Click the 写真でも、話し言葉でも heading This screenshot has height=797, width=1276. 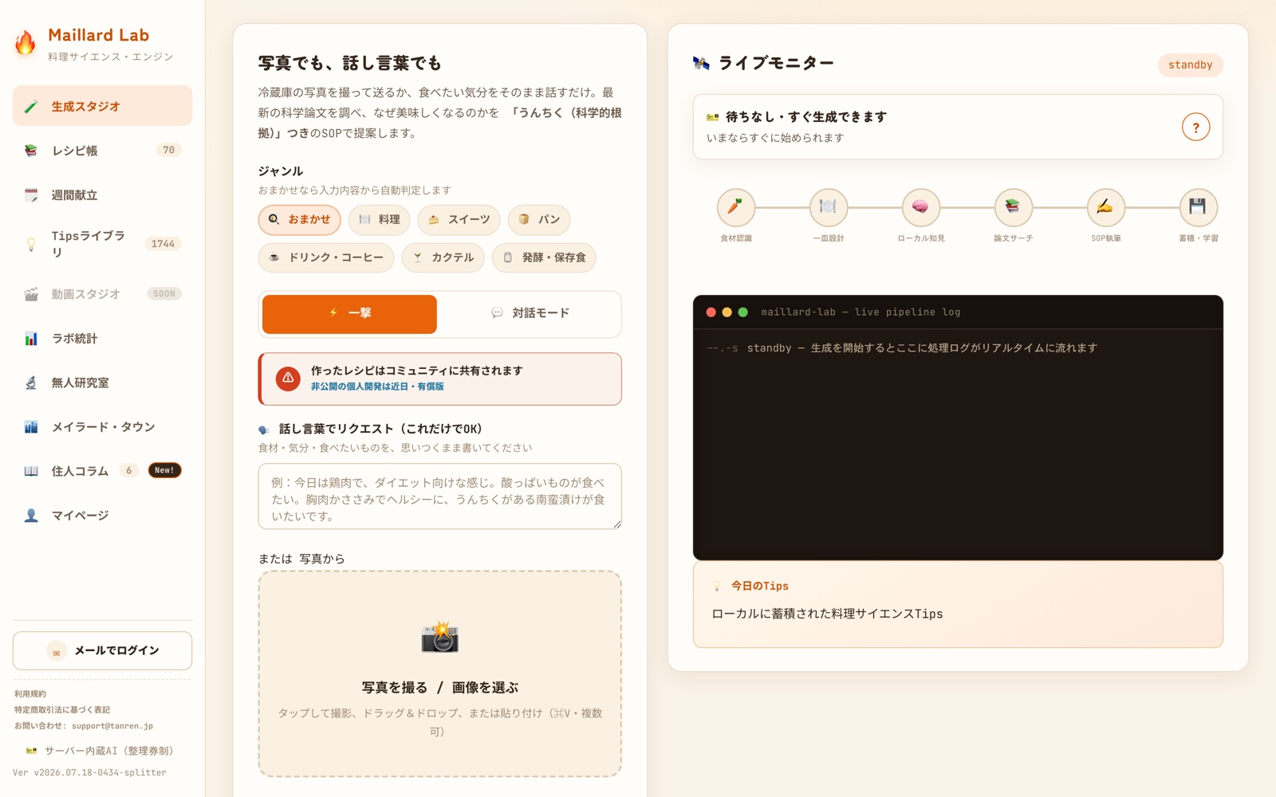[x=349, y=63]
